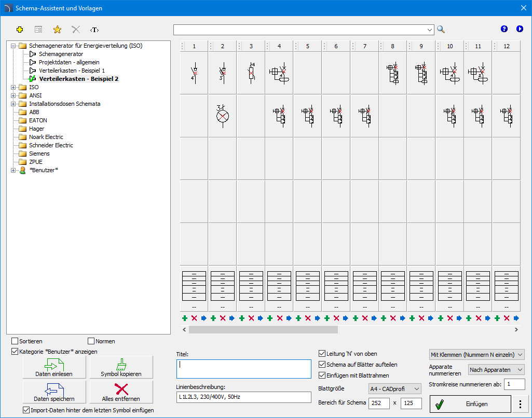Click the yellow plus add-new icon
The width and height of the screenshot is (532, 418).
pyautogui.click(x=20, y=30)
